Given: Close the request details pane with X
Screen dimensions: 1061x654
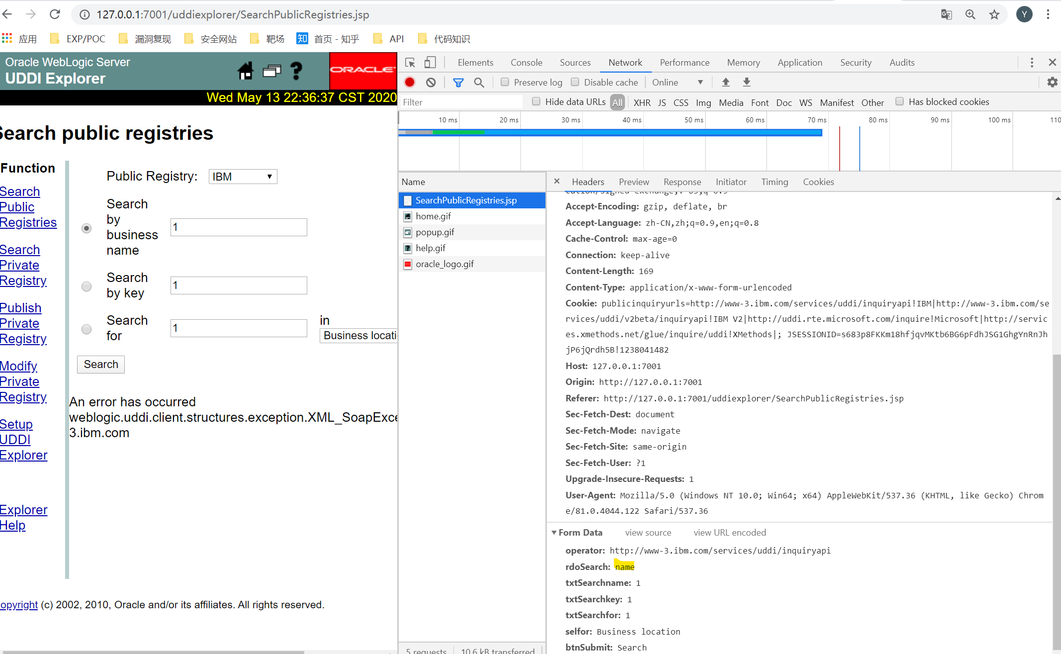Looking at the screenshot, I should pyautogui.click(x=557, y=182).
